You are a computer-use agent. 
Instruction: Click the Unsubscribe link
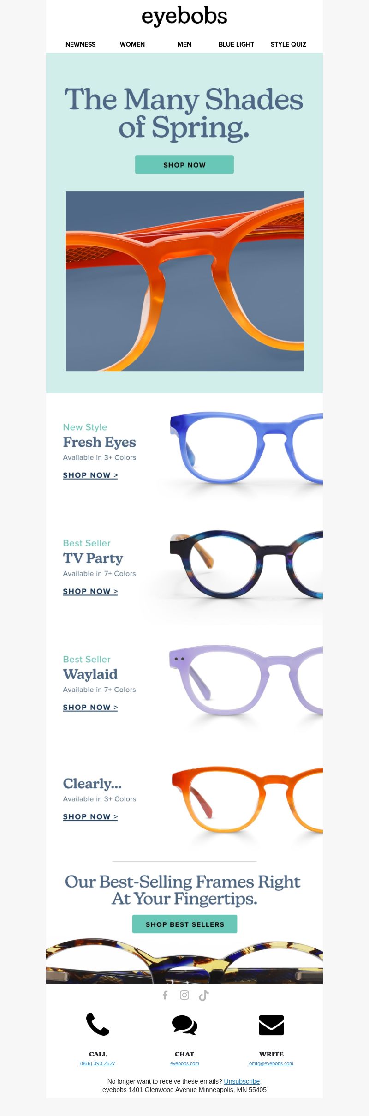point(242,1081)
